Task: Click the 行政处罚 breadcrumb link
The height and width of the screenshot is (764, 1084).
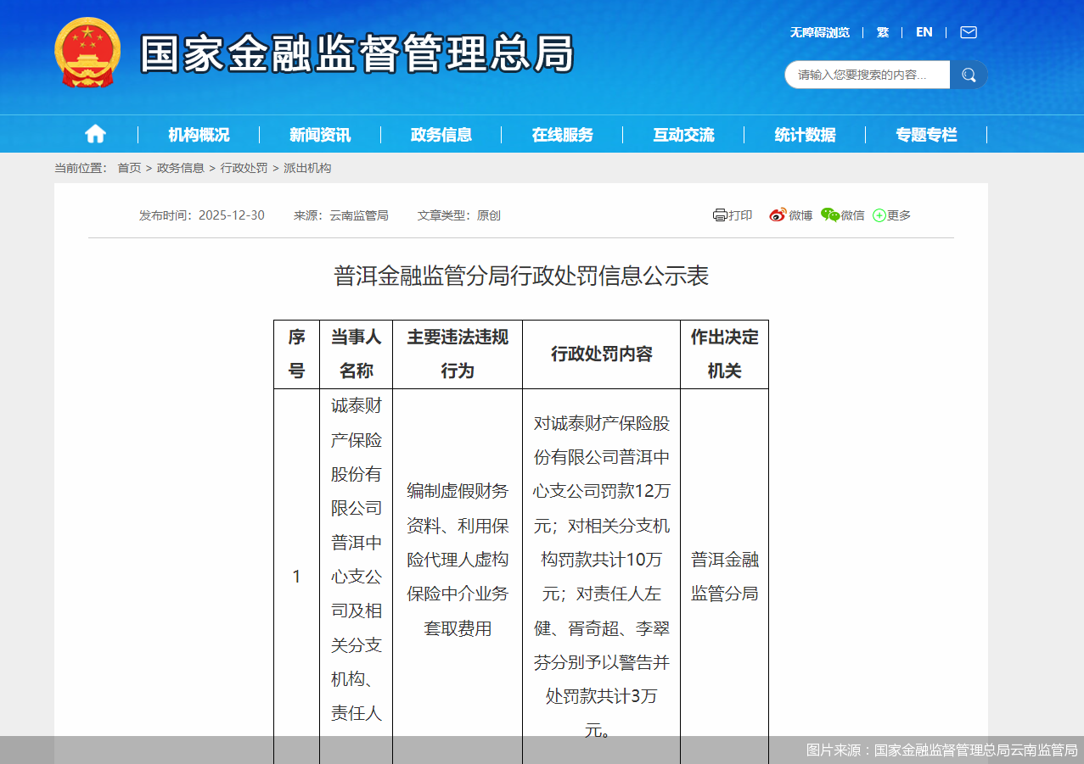Action: click(246, 168)
